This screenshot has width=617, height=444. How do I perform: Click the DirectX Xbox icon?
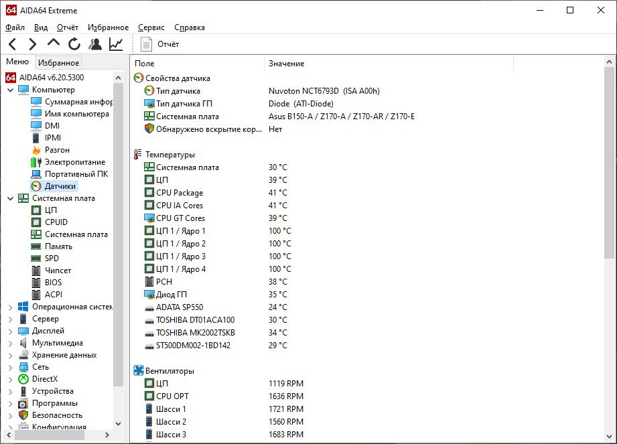tap(23, 379)
